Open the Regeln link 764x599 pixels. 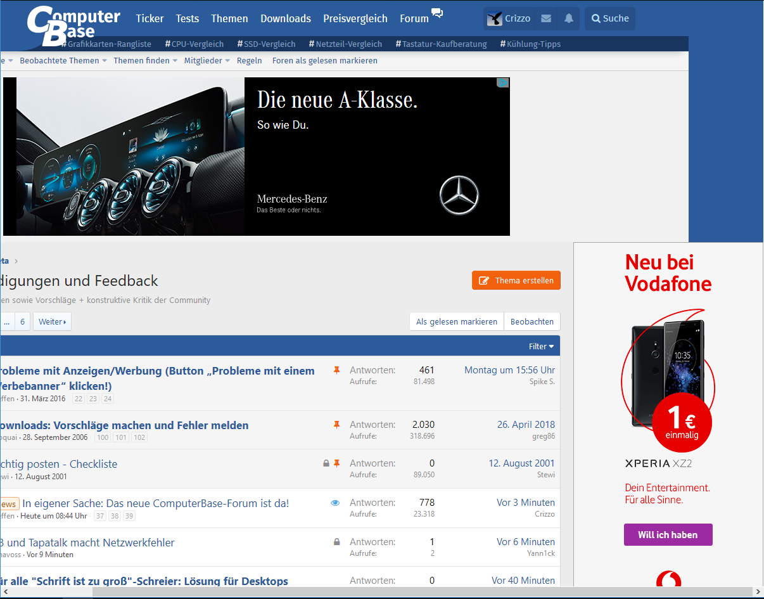coord(250,61)
